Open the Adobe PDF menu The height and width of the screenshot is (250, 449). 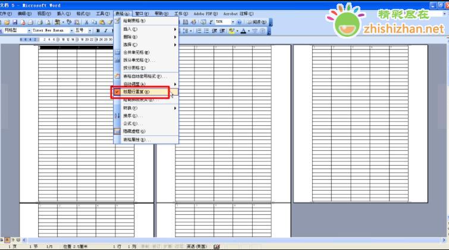pos(205,14)
